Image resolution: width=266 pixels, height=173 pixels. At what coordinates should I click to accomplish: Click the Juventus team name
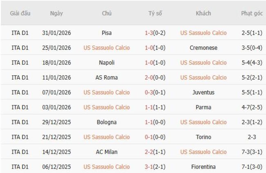[203, 92]
